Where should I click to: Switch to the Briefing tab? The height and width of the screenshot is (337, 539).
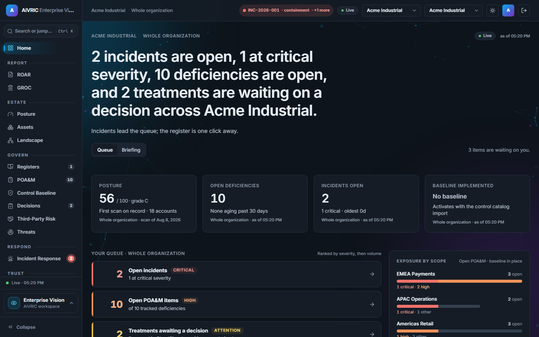click(131, 150)
